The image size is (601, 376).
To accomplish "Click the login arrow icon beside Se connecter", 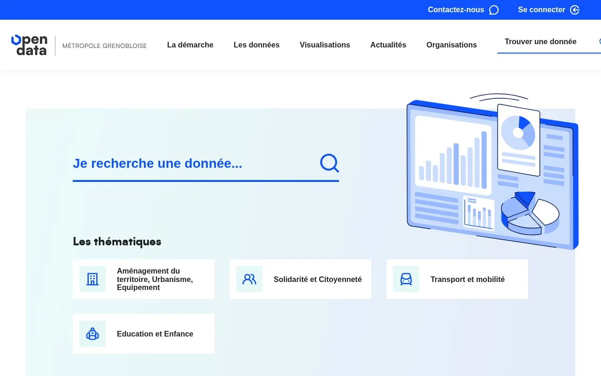I will point(575,10).
